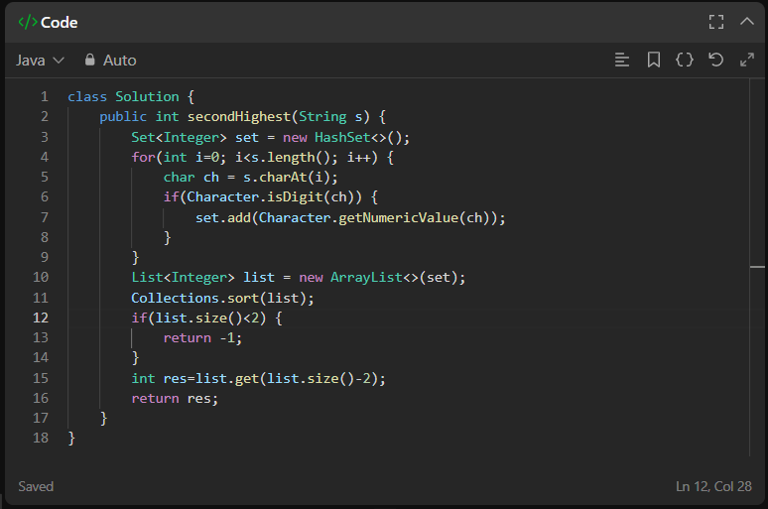This screenshot has height=509, width=768.
Task: Click the Code panel bracket icon
Action: tap(28, 22)
